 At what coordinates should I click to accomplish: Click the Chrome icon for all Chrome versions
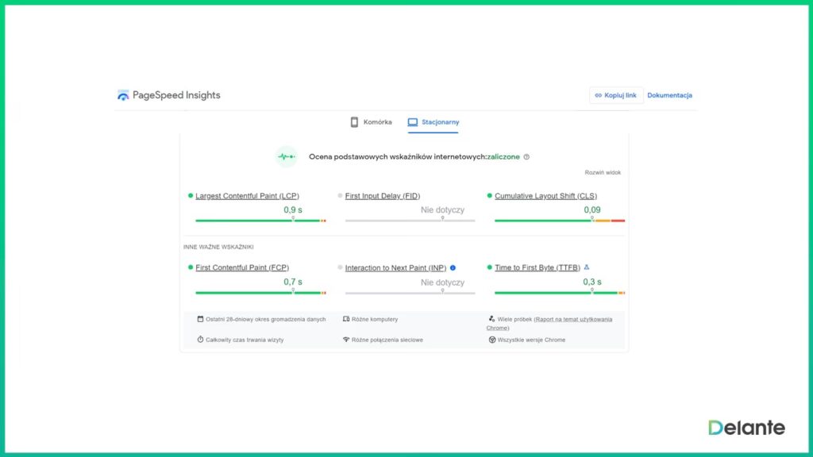(x=492, y=340)
